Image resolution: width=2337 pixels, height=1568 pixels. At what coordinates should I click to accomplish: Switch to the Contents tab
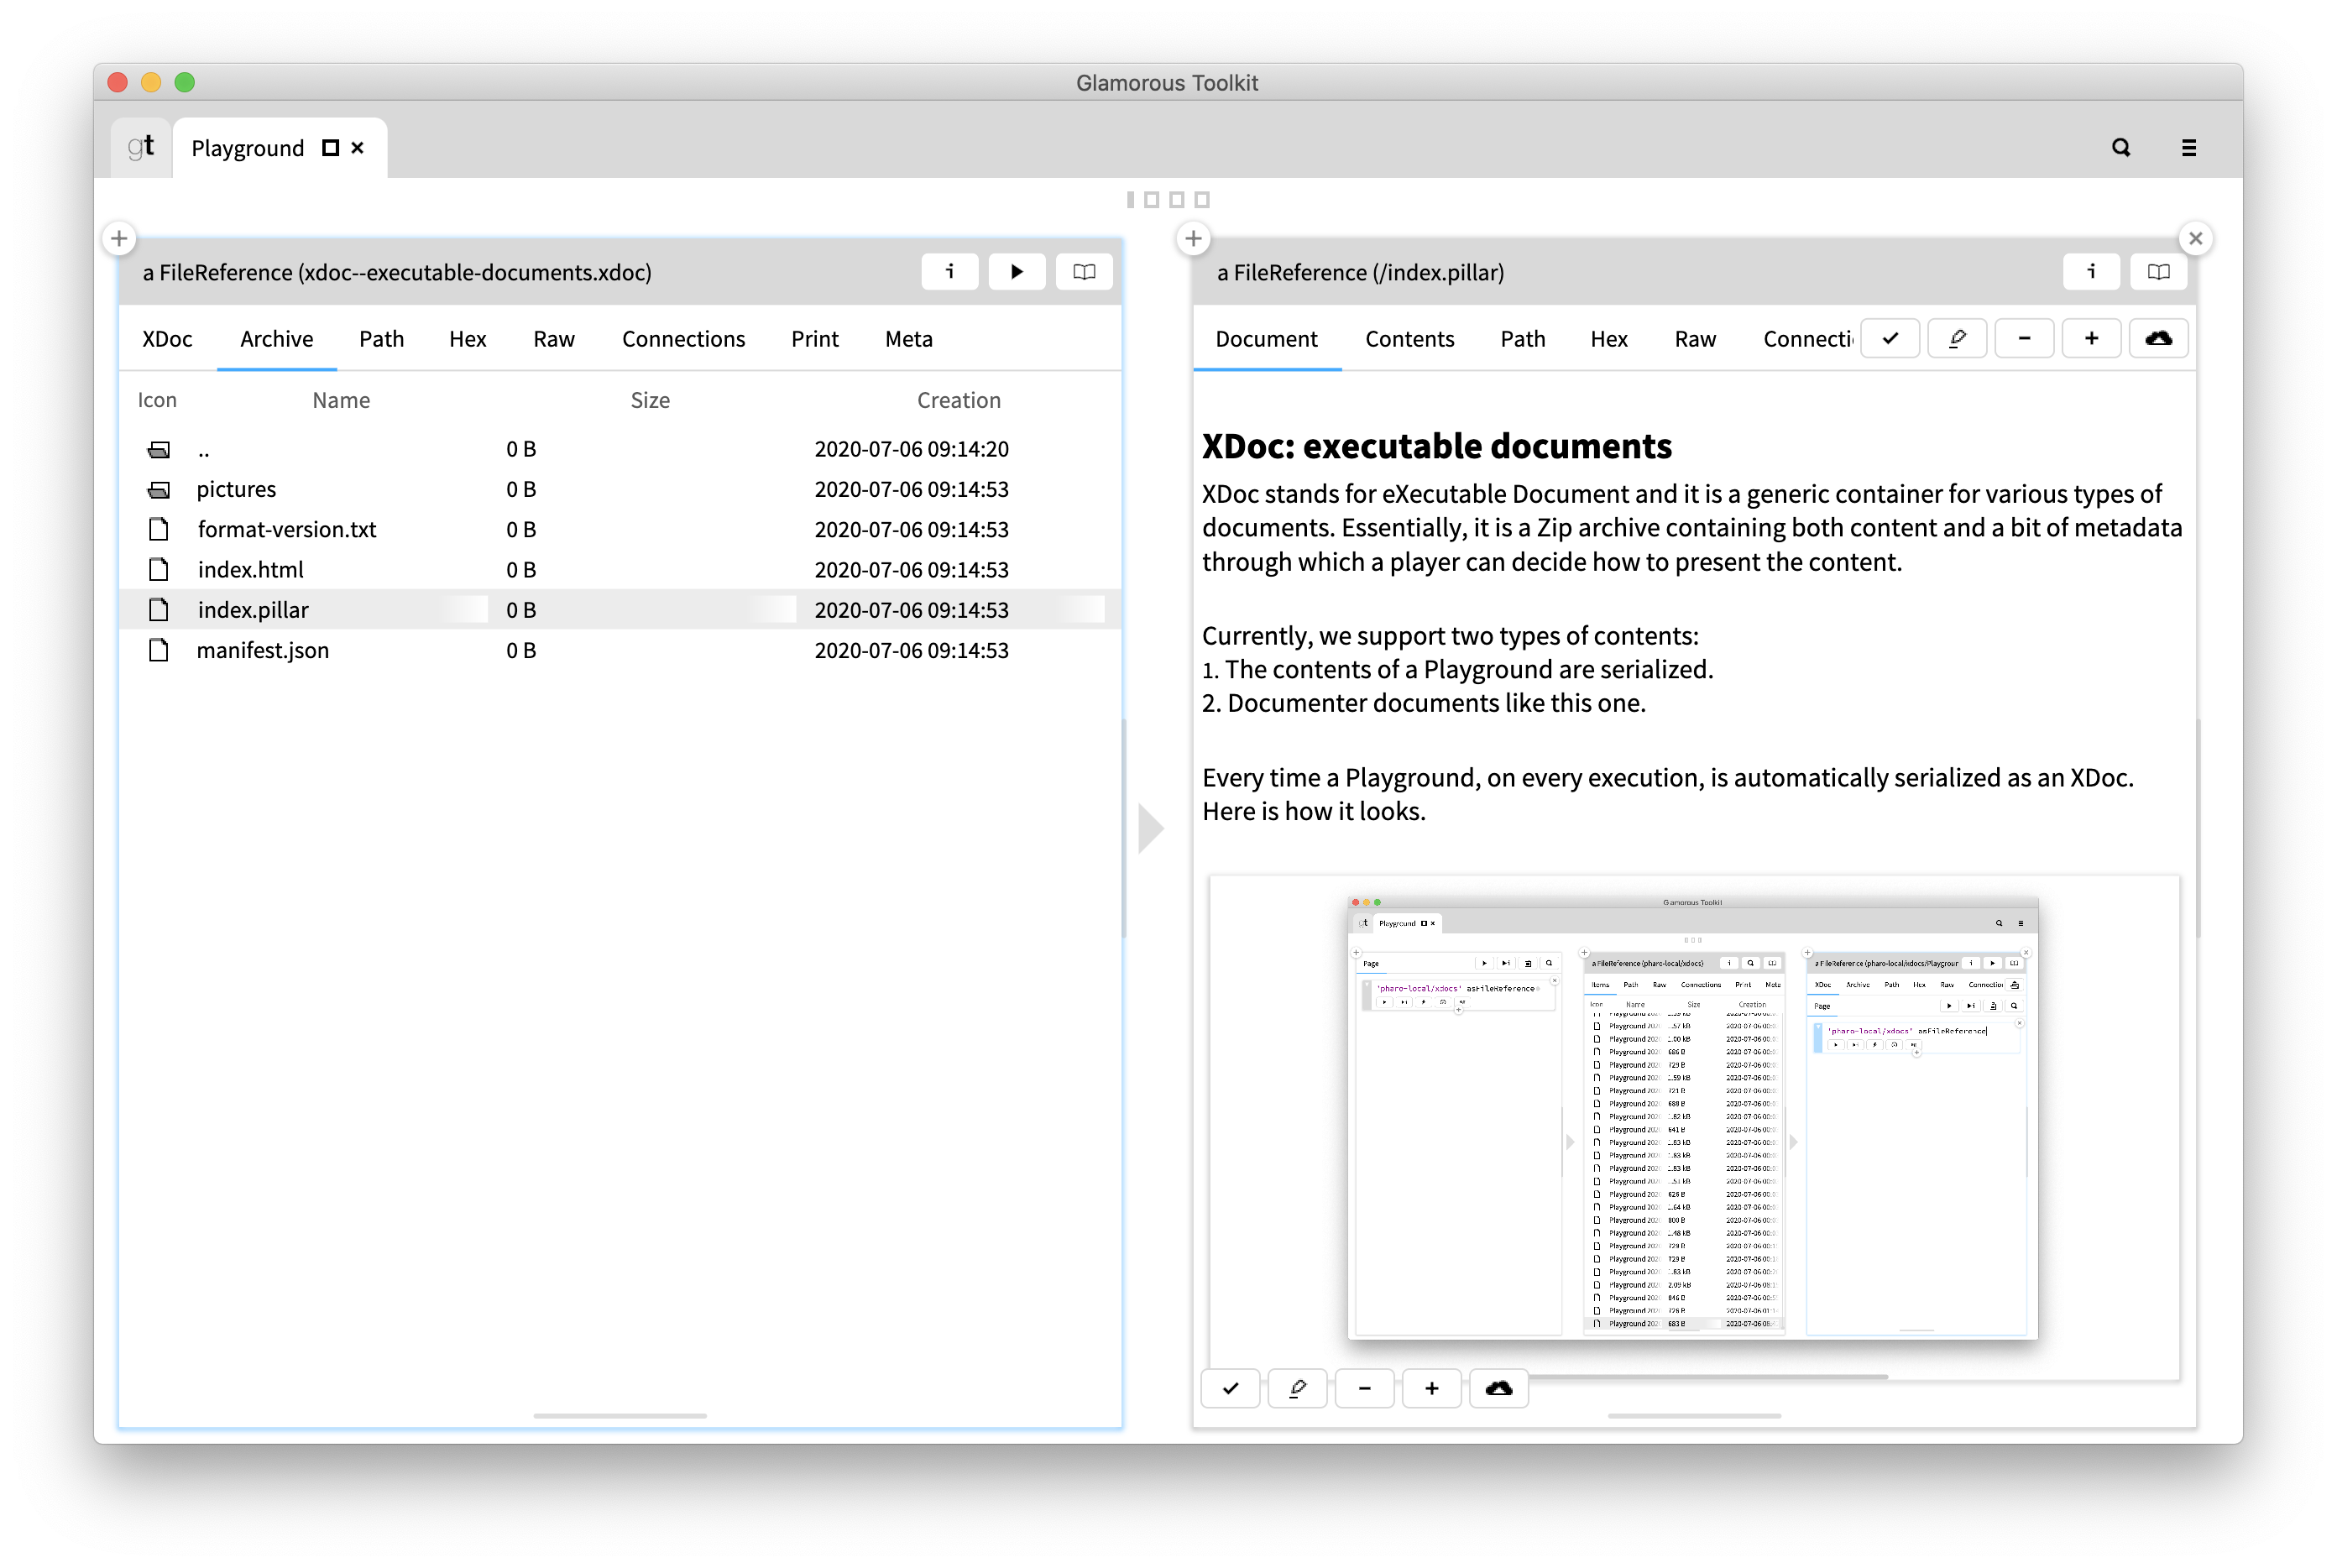[x=1409, y=339]
